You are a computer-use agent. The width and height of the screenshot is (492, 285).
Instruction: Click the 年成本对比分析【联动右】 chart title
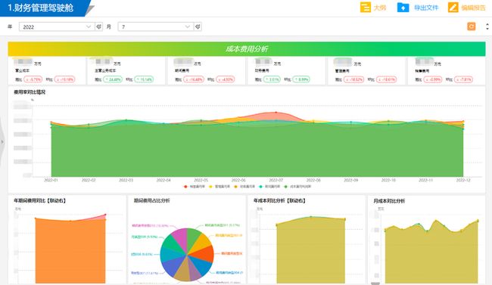[279, 200]
